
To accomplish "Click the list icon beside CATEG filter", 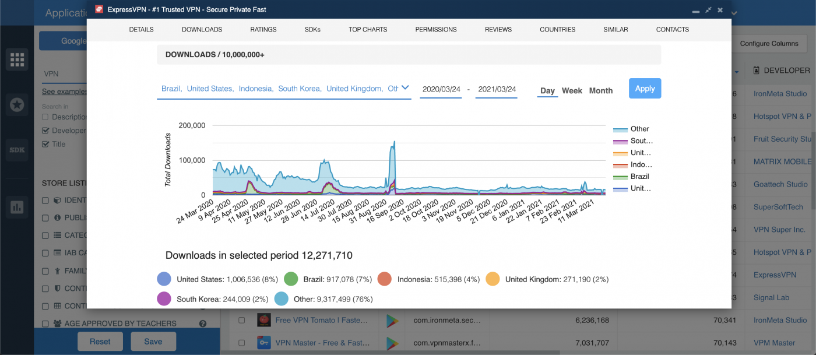I will (57, 236).
